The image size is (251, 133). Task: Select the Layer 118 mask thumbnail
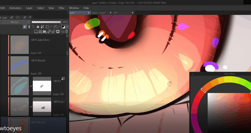coord(42,107)
